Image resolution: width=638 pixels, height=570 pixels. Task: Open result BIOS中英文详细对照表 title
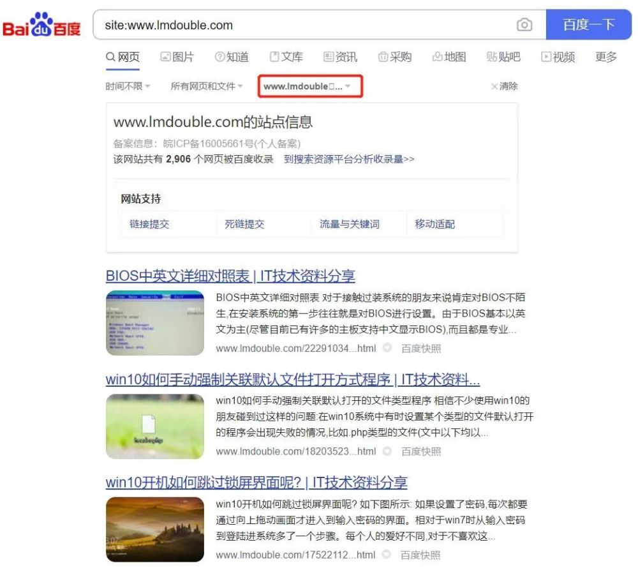(230, 276)
